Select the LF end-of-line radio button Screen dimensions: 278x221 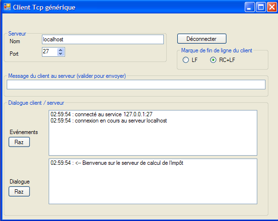[185, 60]
